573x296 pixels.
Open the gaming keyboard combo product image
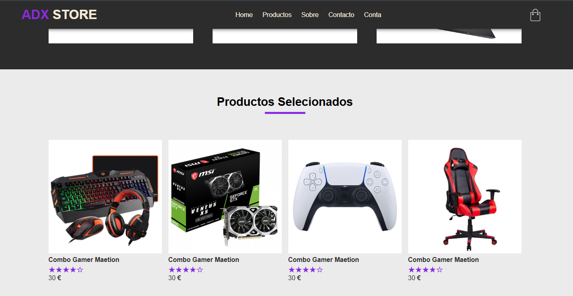pyautogui.click(x=105, y=197)
